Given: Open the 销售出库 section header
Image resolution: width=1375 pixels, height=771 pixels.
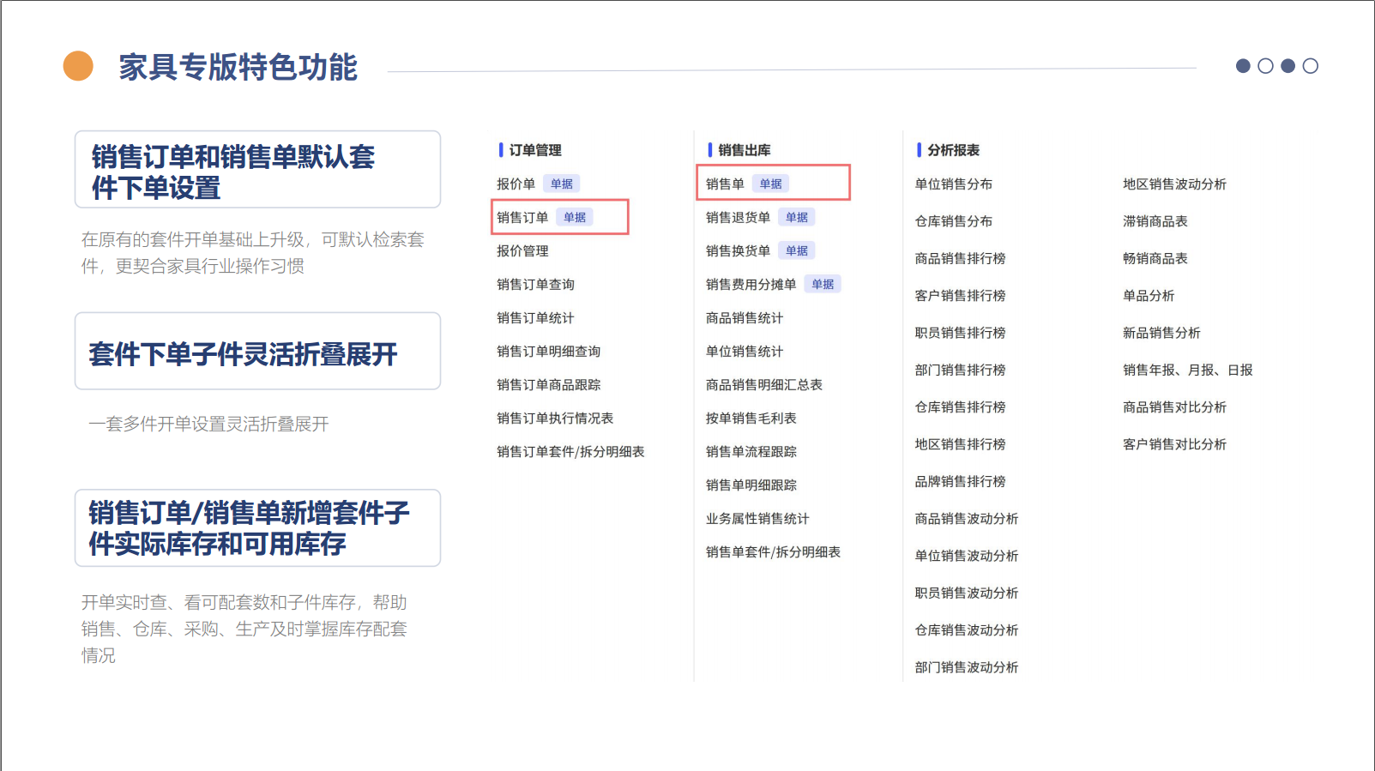Looking at the screenshot, I should (x=744, y=150).
